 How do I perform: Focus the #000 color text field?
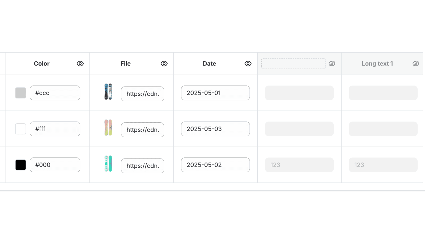(55, 165)
